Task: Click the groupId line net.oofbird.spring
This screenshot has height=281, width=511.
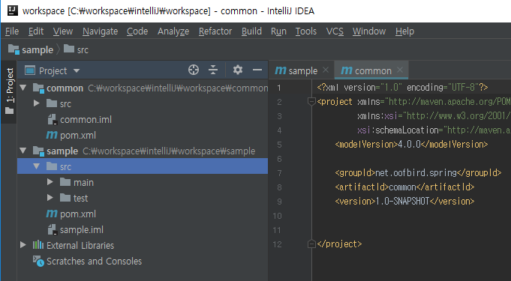Action: point(418,172)
